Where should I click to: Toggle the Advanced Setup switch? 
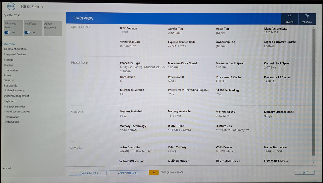click(7, 32)
